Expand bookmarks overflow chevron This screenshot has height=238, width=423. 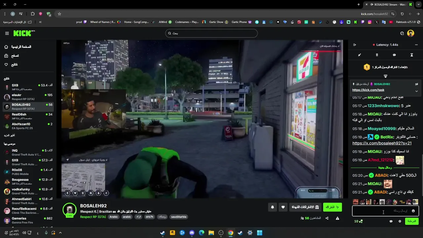pyautogui.click(x=40, y=22)
